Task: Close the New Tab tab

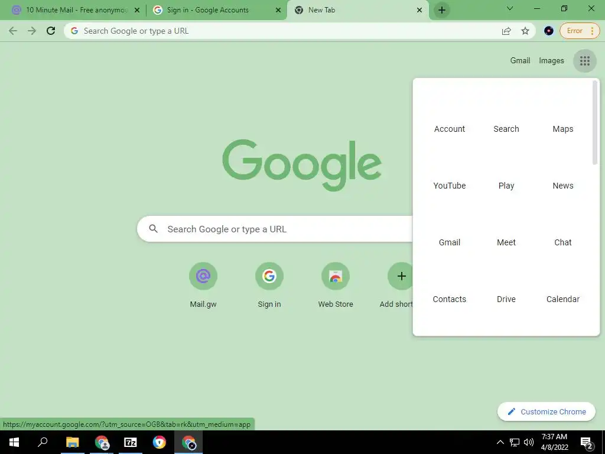Action: (419, 10)
